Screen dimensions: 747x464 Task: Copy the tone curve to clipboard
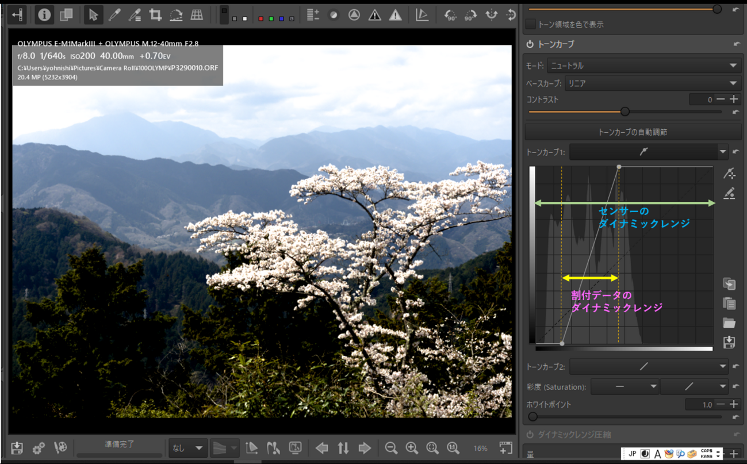click(729, 284)
